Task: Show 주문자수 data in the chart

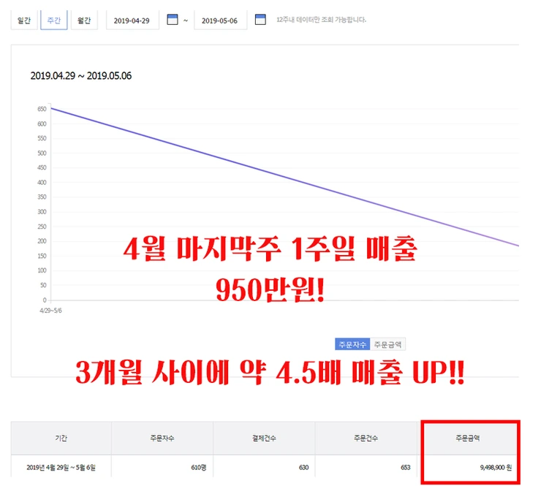Action: [352, 344]
